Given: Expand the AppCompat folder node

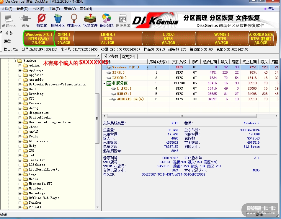Looking at the screenshot, I should 20,70.
